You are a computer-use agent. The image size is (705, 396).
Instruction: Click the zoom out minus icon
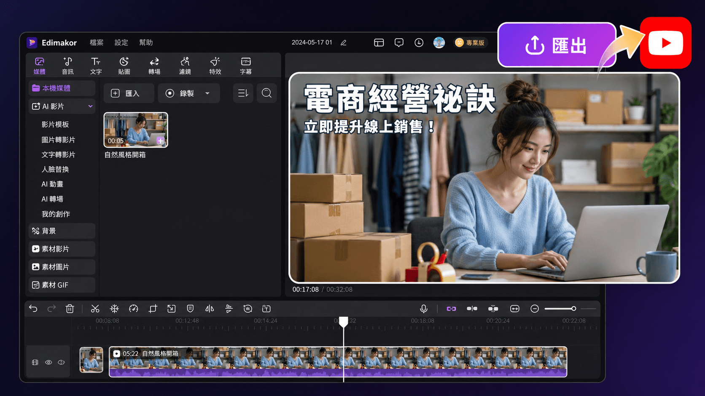[x=535, y=309]
